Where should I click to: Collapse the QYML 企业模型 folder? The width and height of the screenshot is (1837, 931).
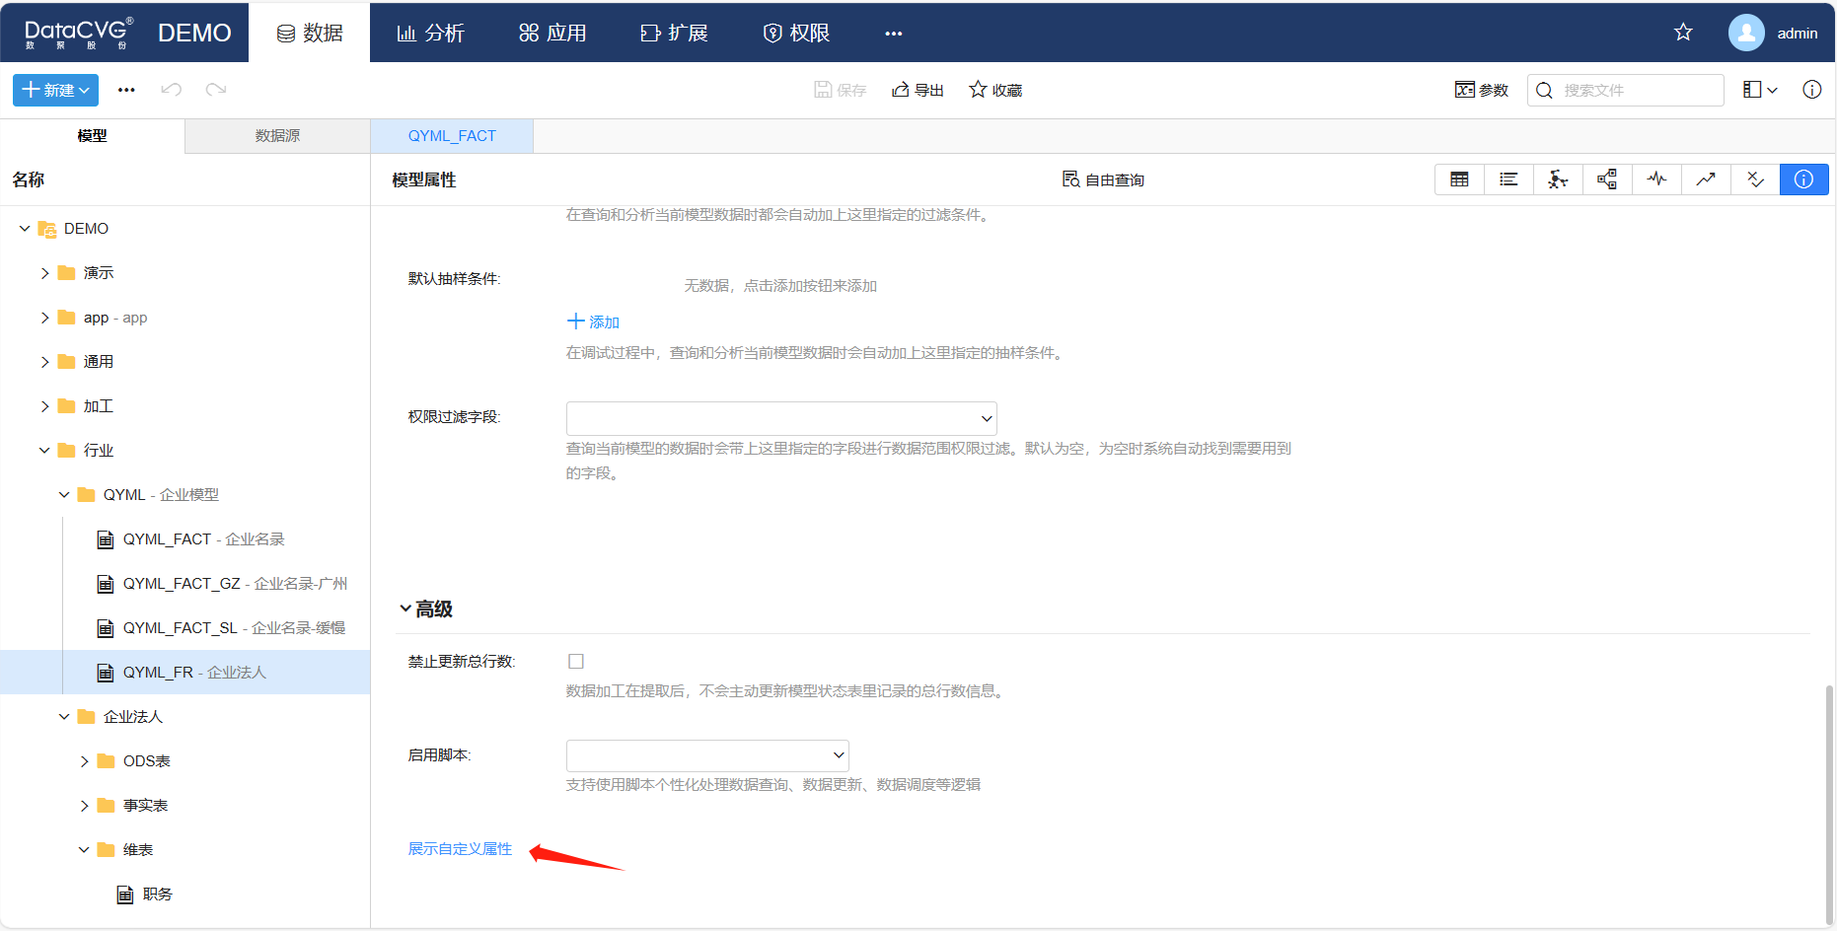tap(64, 495)
